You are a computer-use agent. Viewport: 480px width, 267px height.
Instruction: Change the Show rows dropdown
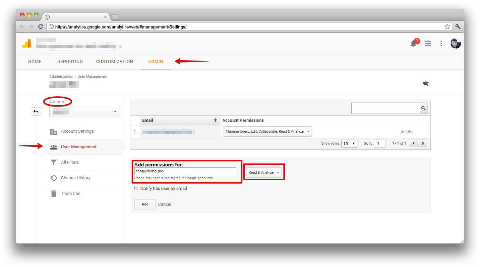click(349, 144)
